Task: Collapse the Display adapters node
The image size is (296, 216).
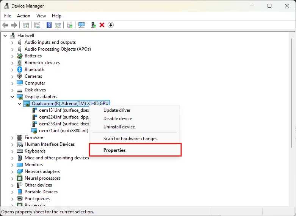Action: tap(13, 97)
